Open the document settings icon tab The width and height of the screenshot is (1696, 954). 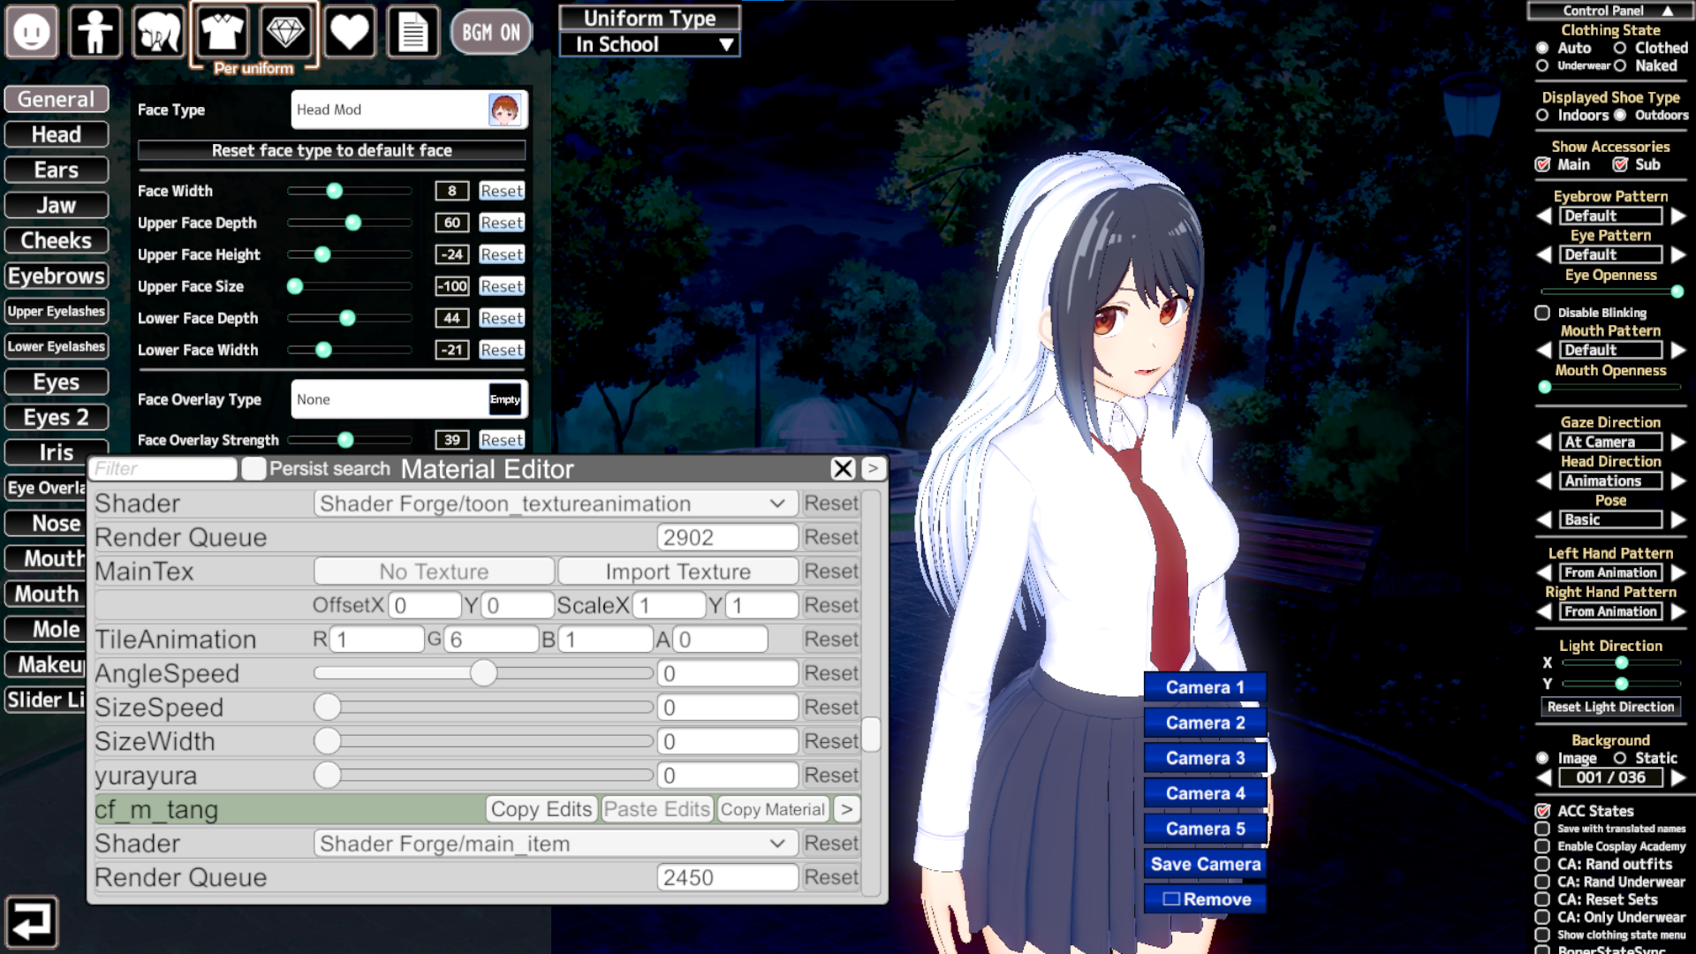pos(413,33)
